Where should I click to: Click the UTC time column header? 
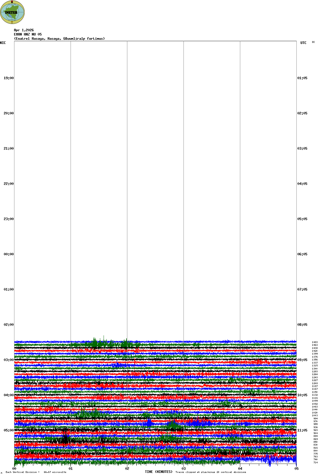point(303,43)
